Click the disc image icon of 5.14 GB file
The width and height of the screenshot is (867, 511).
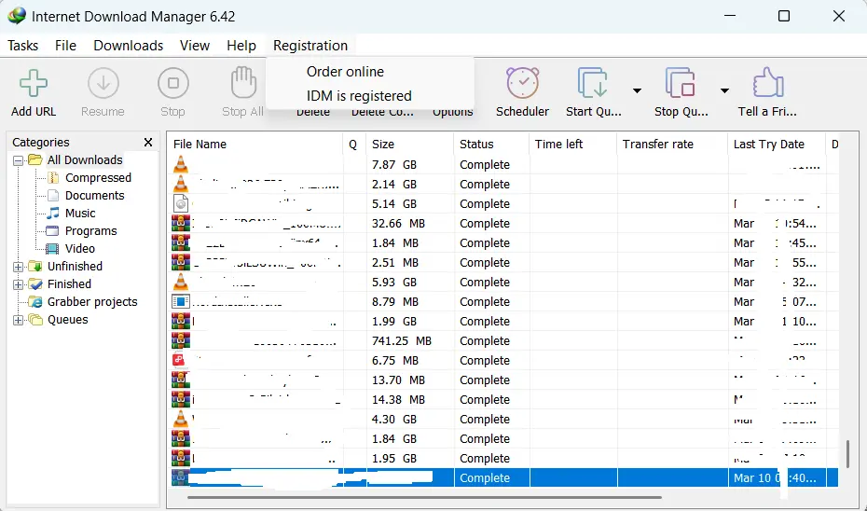[x=180, y=203]
